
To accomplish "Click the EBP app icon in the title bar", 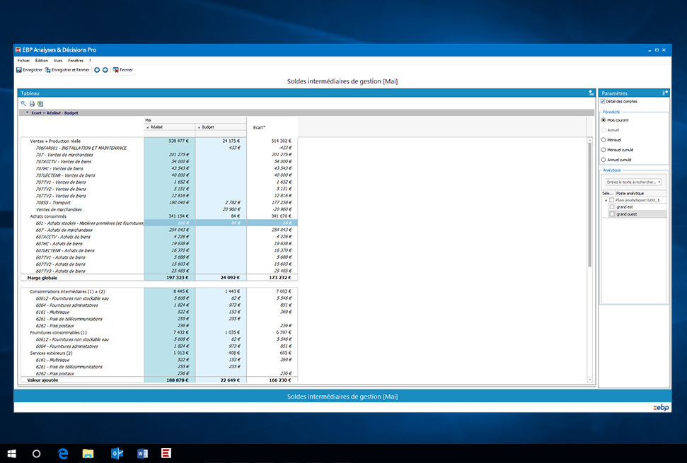I will tap(18, 50).
